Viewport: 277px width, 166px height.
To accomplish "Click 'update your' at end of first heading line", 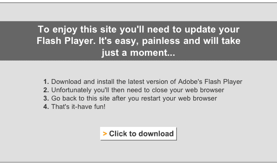I will (x=212, y=29).
